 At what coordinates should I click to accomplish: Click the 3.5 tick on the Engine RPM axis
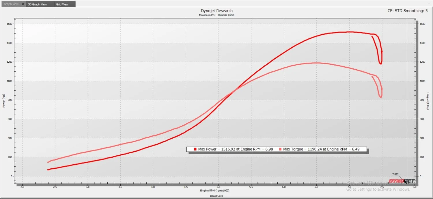click(120, 187)
